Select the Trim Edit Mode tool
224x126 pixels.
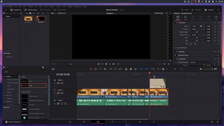click(x=96, y=69)
